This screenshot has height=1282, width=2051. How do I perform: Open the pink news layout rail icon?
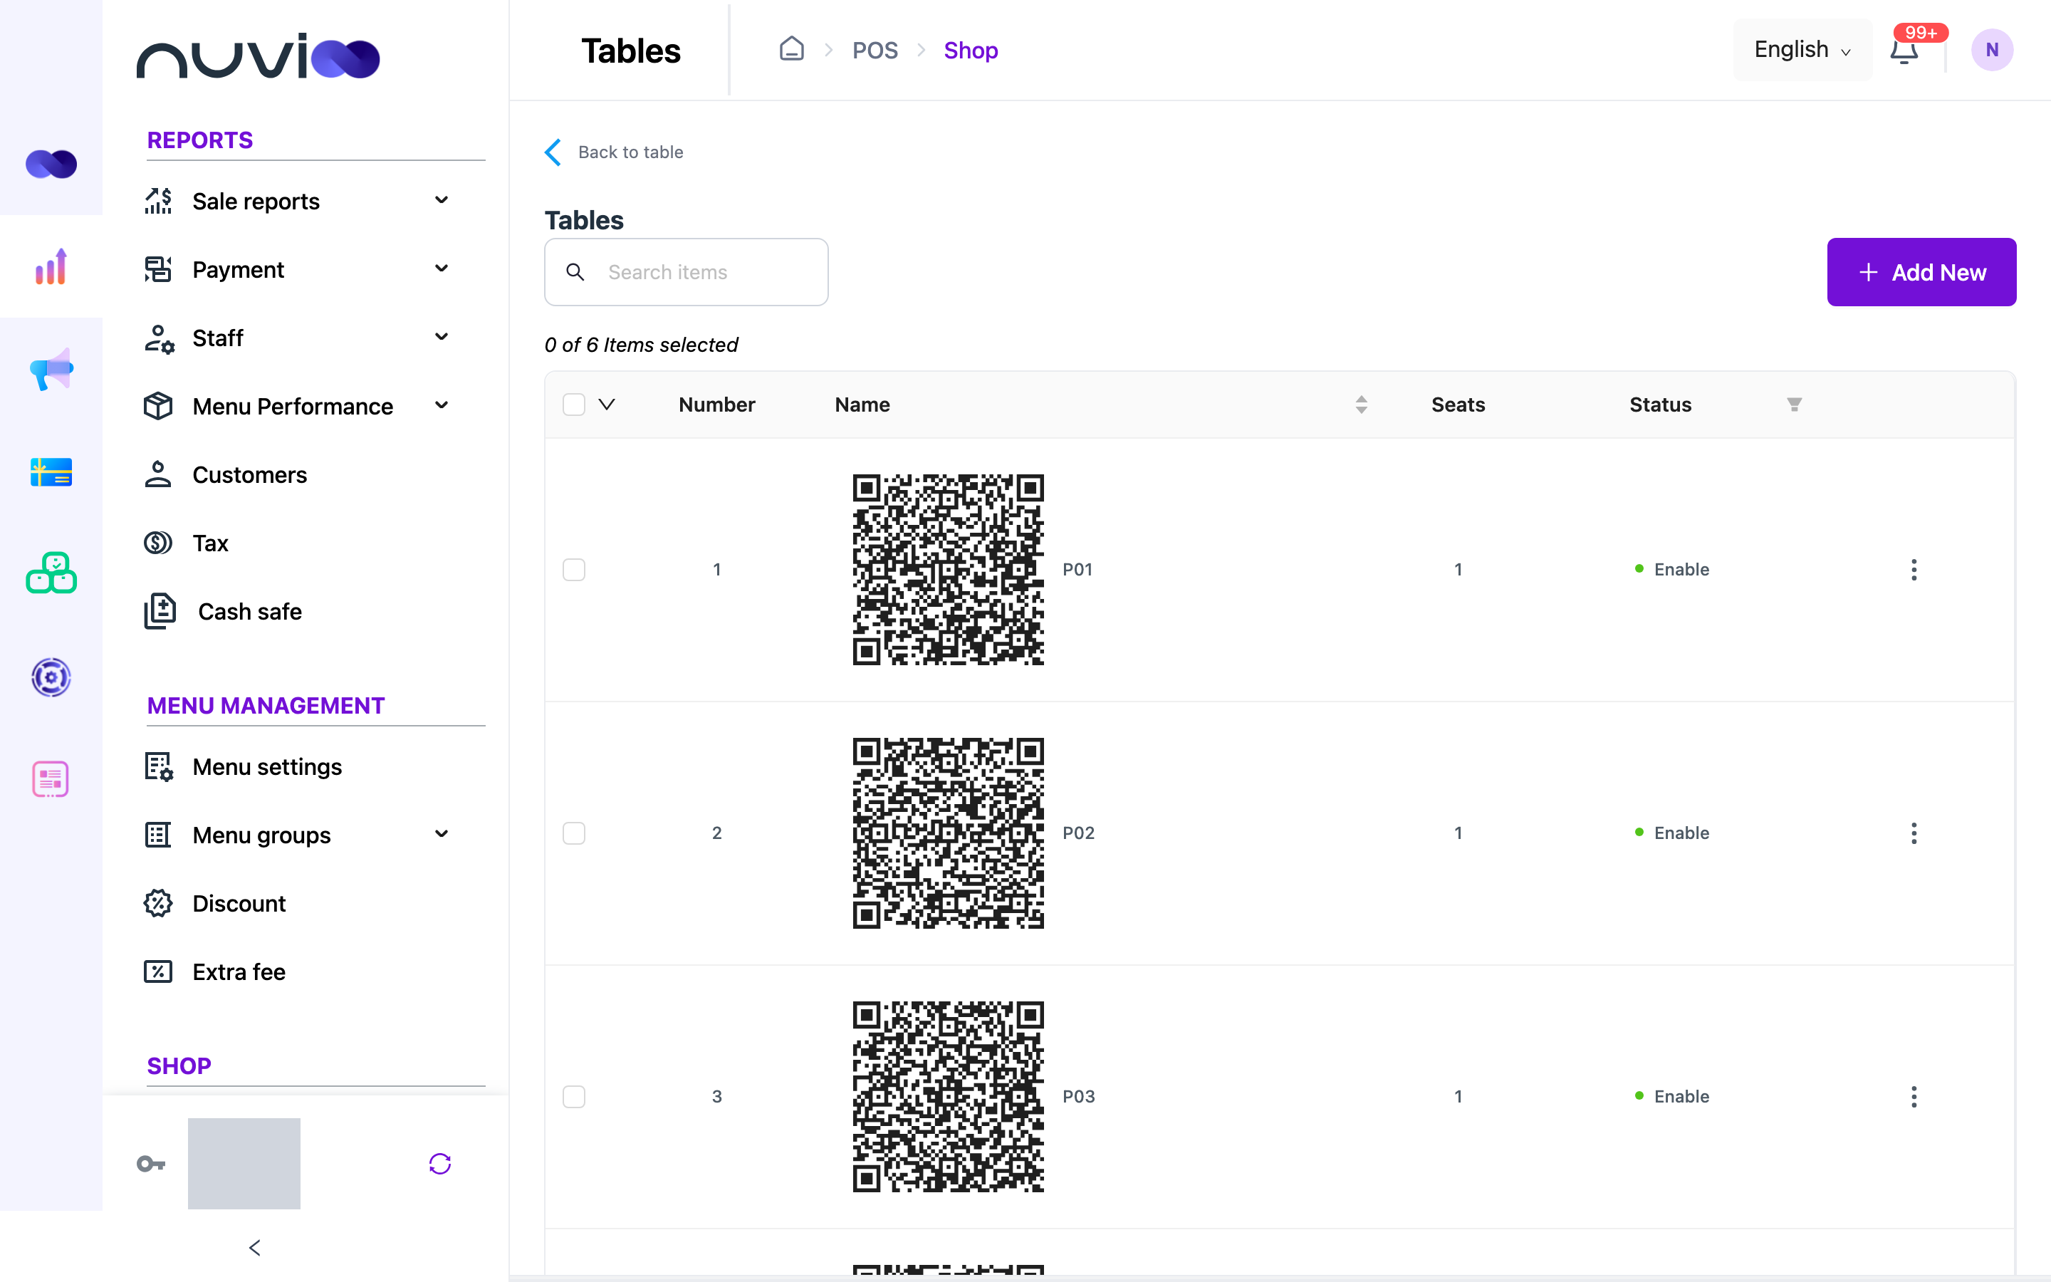pos(51,778)
